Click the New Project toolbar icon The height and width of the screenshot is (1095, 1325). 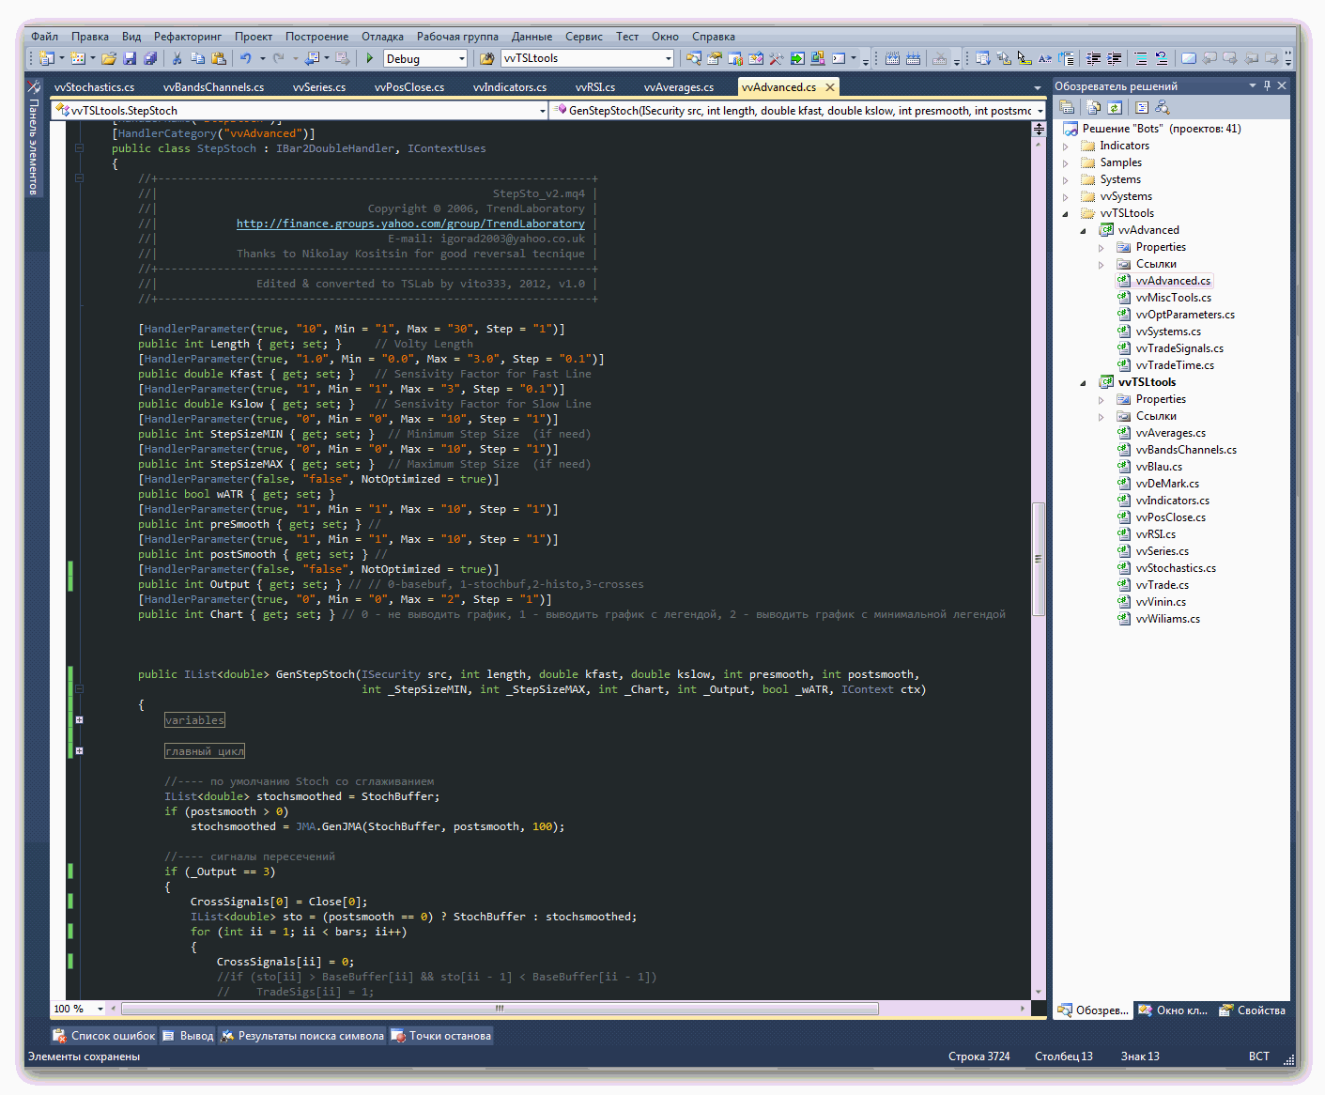click(46, 58)
